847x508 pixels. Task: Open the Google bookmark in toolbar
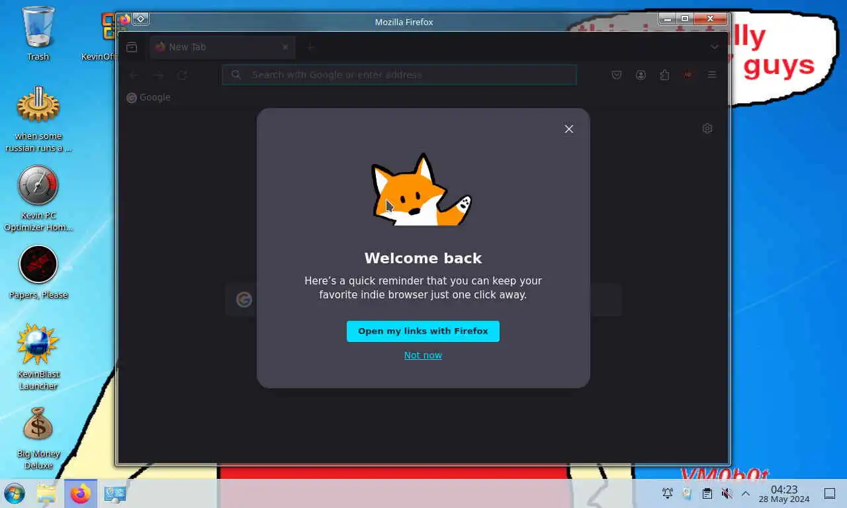149,97
